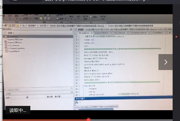
Task: Close the O_quality.m editor tab
Action: (166, 33)
